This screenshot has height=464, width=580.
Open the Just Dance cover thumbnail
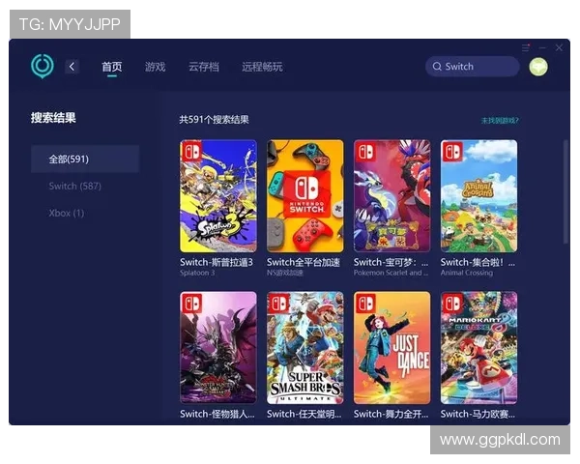point(392,347)
